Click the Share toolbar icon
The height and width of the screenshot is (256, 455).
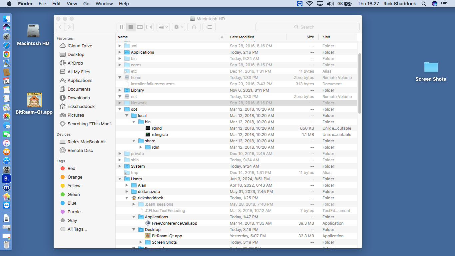tap(194, 27)
